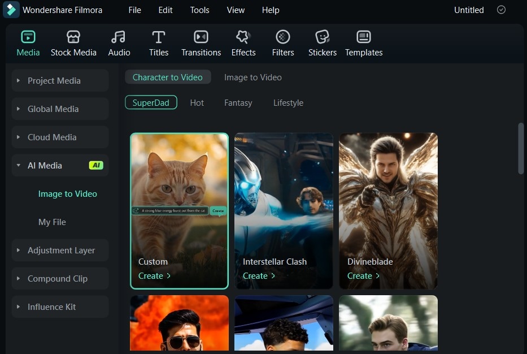Click Create on the Divineblade card
The height and width of the screenshot is (354, 527).
[364, 276]
